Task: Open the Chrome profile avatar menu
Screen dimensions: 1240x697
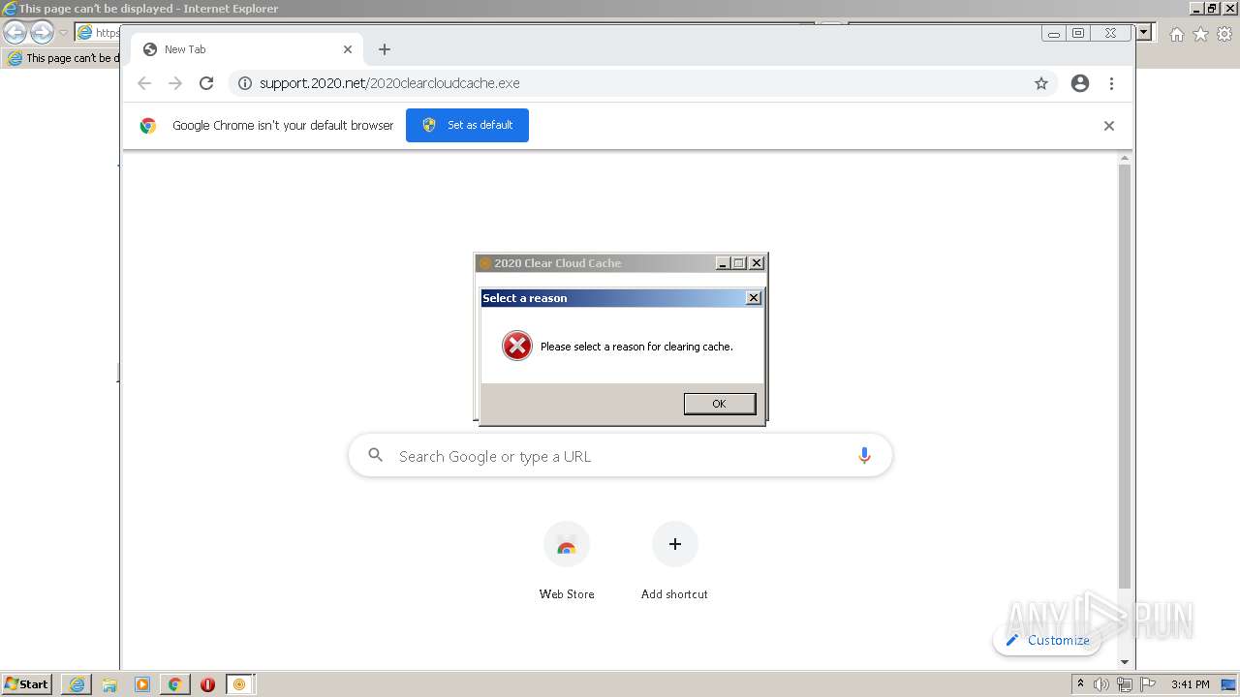Action: point(1080,83)
